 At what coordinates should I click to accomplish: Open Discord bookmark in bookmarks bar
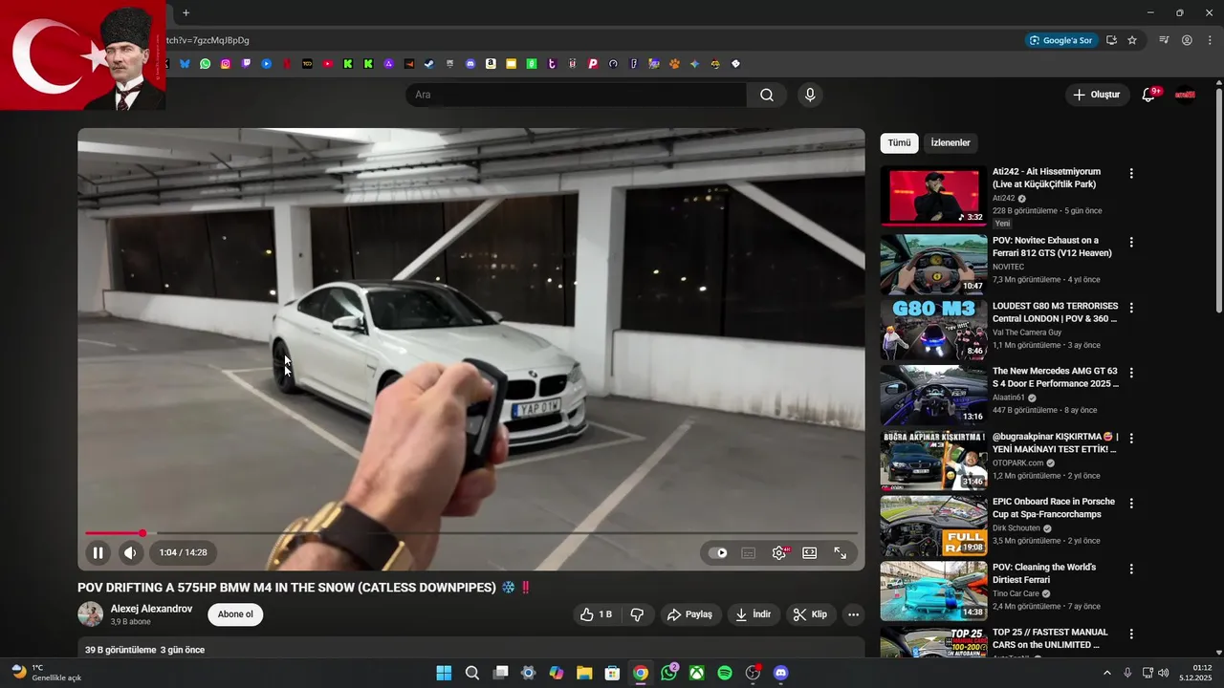click(x=470, y=64)
